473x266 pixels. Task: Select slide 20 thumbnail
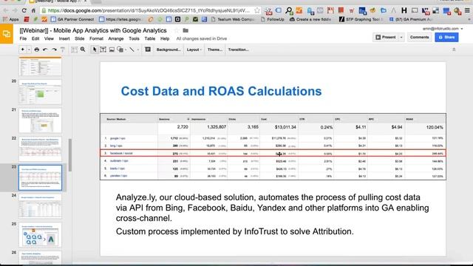click(40, 92)
